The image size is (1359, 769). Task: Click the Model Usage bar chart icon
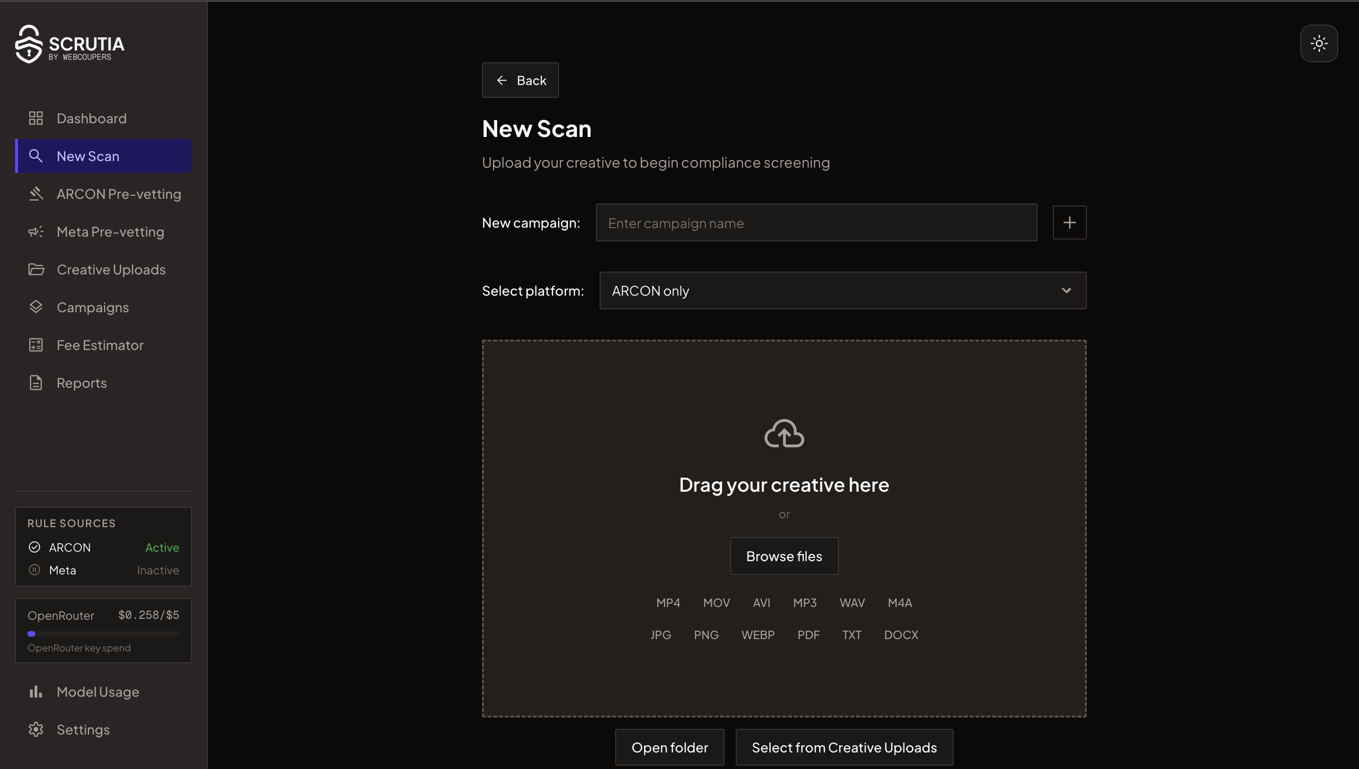35,692
